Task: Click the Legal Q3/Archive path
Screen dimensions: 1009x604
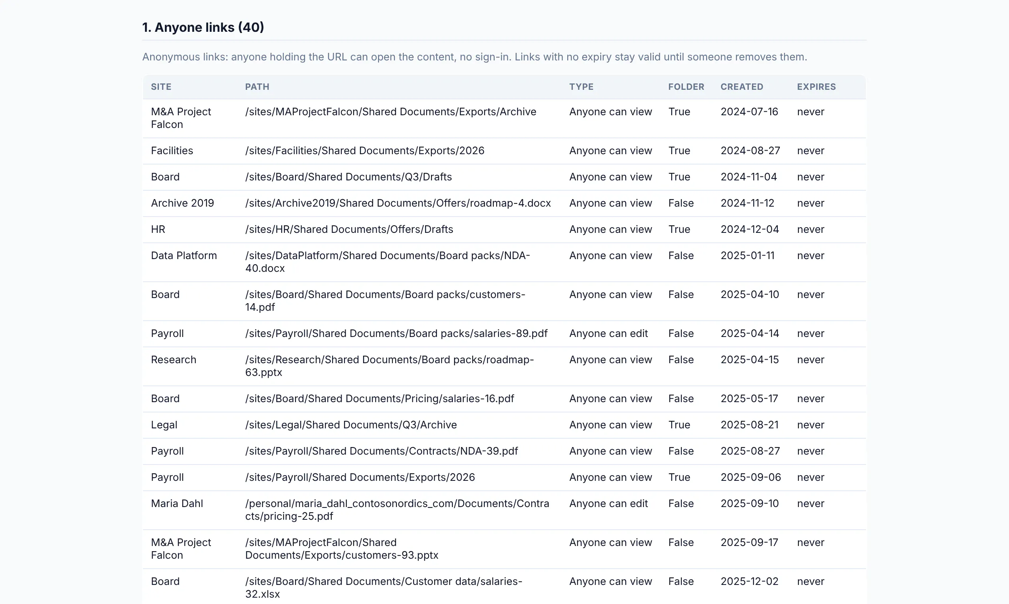Action: 351,424
